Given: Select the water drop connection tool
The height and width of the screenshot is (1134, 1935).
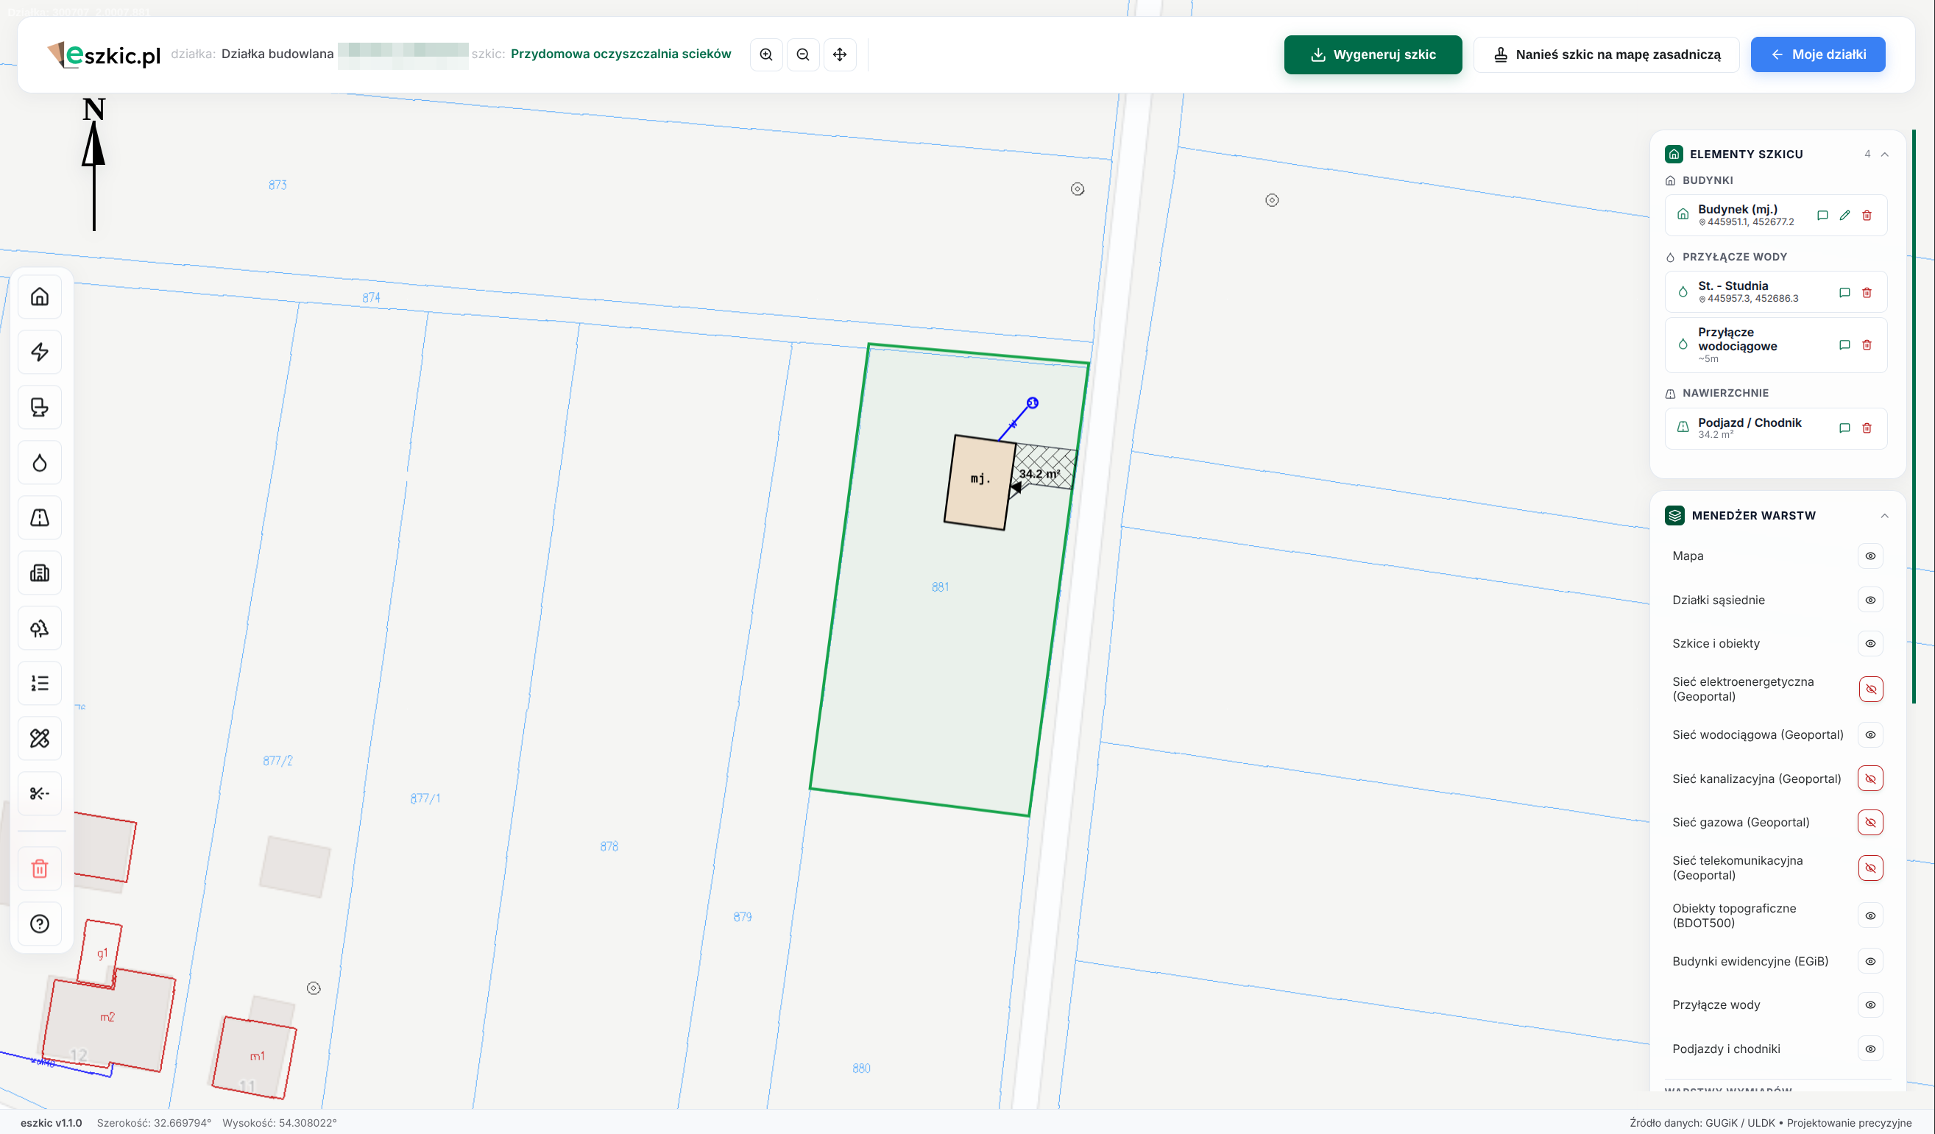Looking at the screenshot, I should [40, 462].
